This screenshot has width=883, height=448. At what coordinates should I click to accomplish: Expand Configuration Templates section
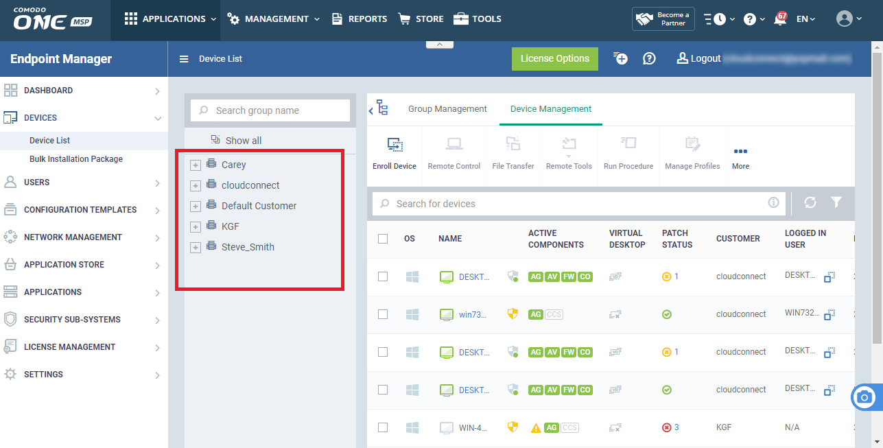coord(84,210)
